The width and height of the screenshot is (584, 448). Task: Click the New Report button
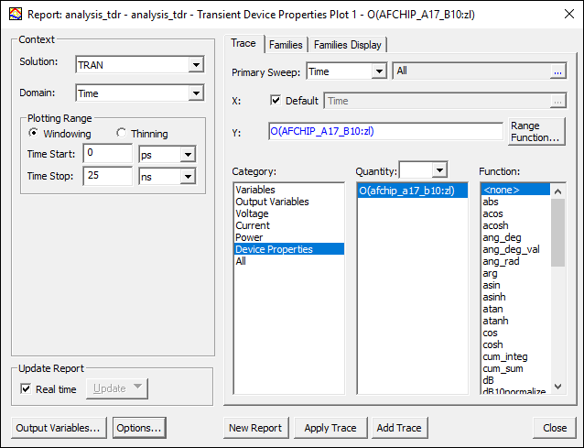(255, 428)
